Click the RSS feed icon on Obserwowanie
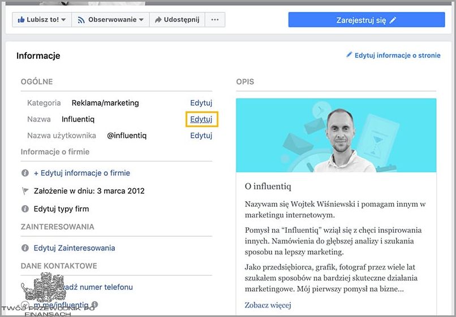 coord(81,20)
